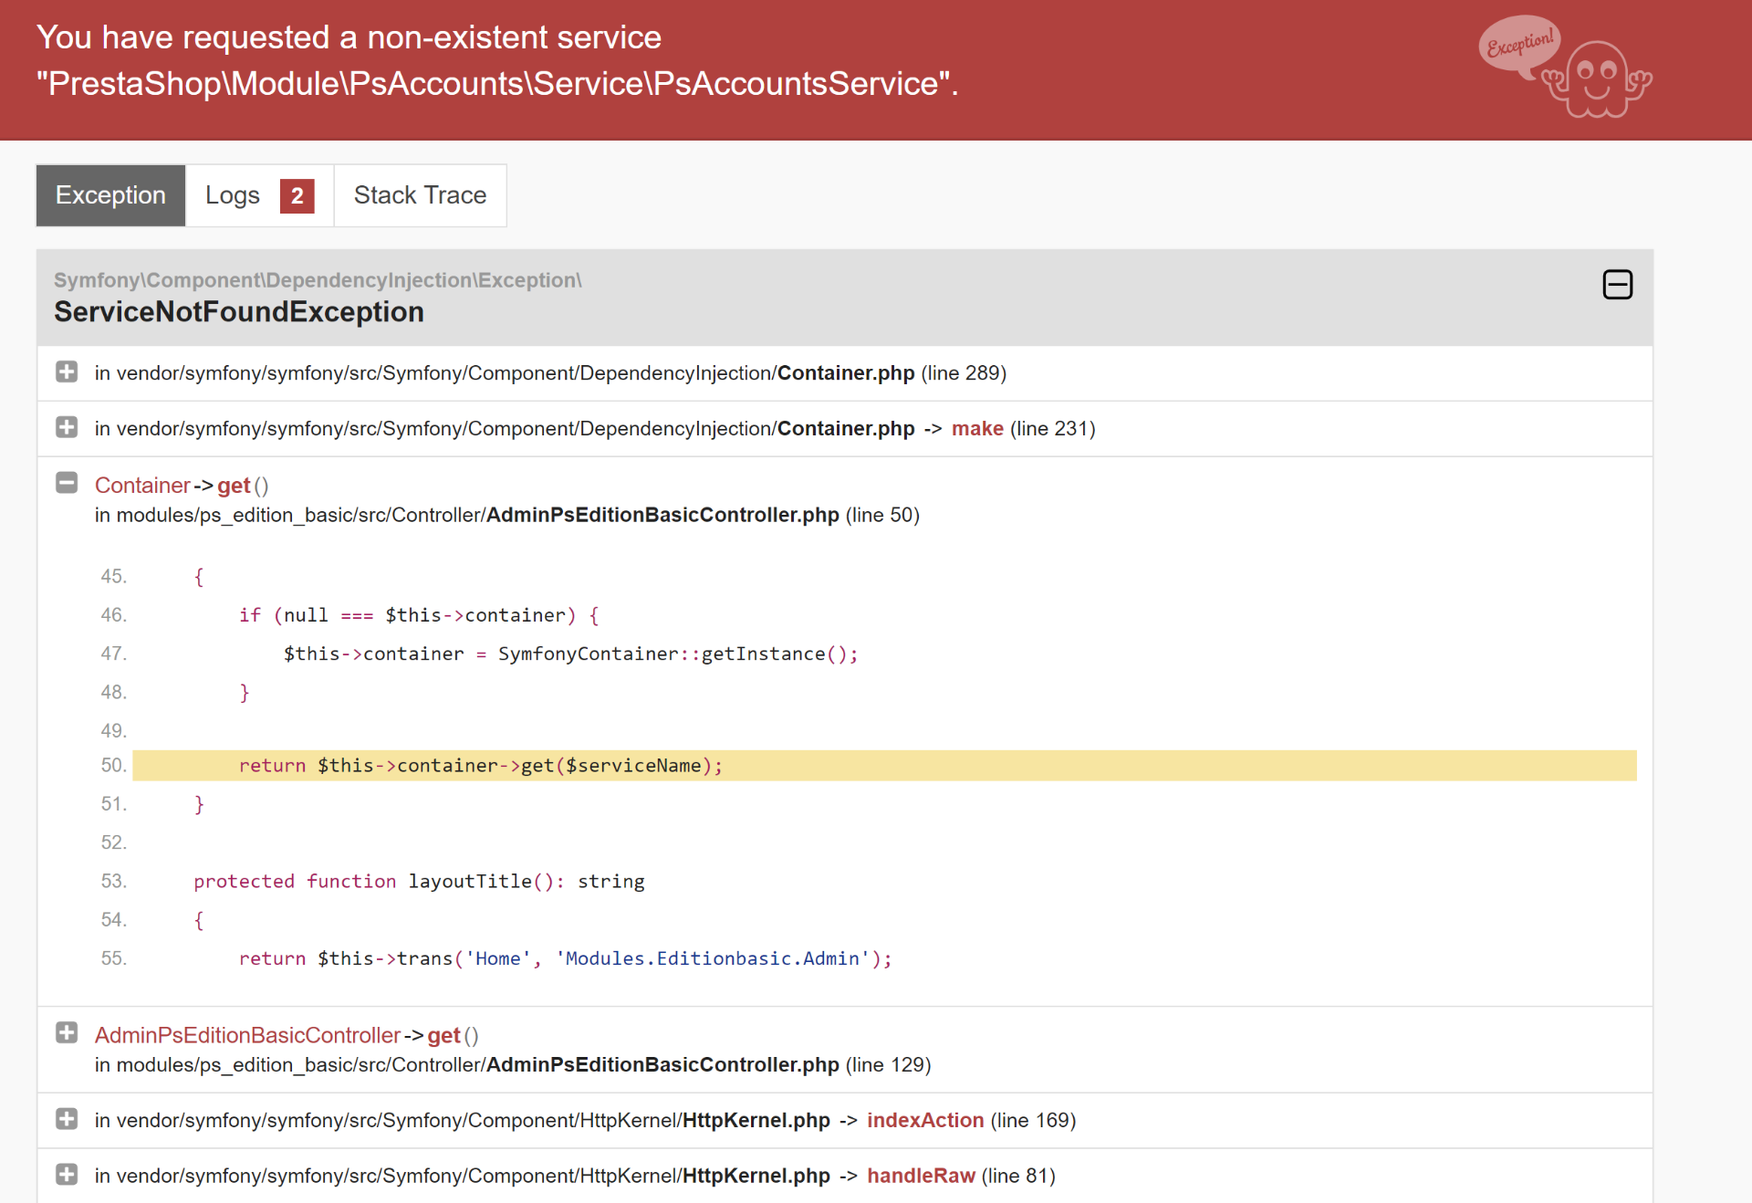Expand the HttpKernel.php indexAction trace entry
The image size is (1752, 1203).
pos(67,1119)
